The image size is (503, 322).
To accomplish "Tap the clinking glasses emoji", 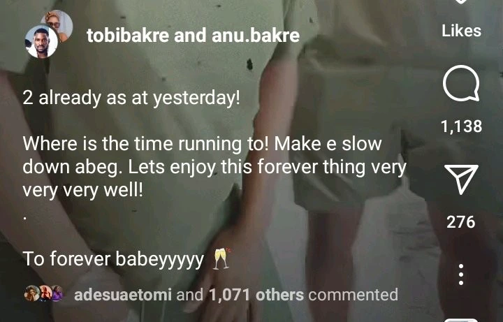I will click(x=221, y=258).
